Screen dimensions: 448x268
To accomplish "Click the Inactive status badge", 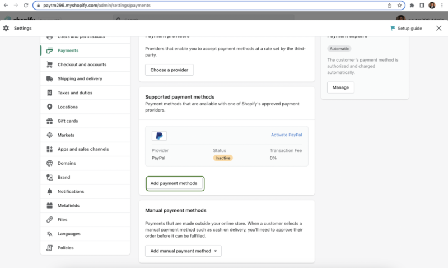I will (223, 158).
